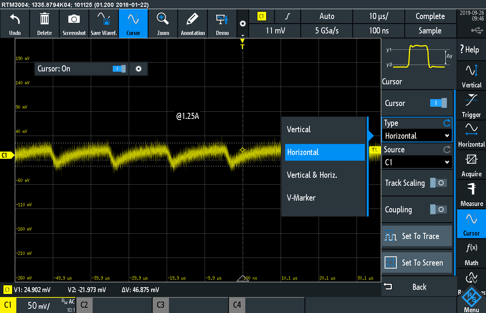Click the cursor diamond on waveform
This screenshot has width=486, height=313.
click(x=243, y=150)
